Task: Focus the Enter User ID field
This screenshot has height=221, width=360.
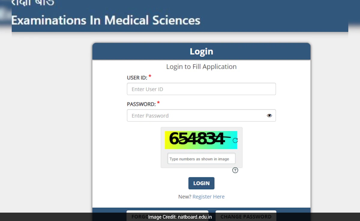Action: [201, 89]
